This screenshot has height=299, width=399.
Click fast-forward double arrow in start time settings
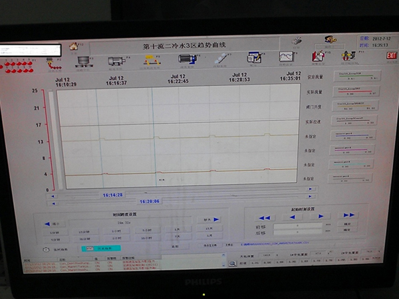tap(348, 215)
